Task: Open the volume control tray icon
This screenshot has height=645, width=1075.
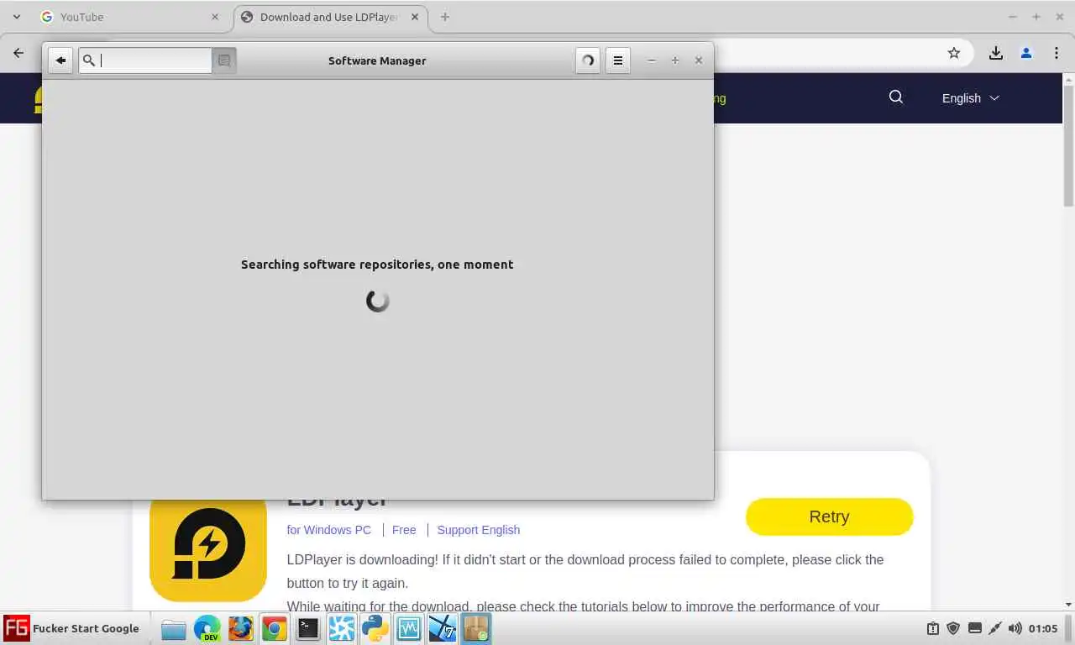Action: [x=1015, y=628]
